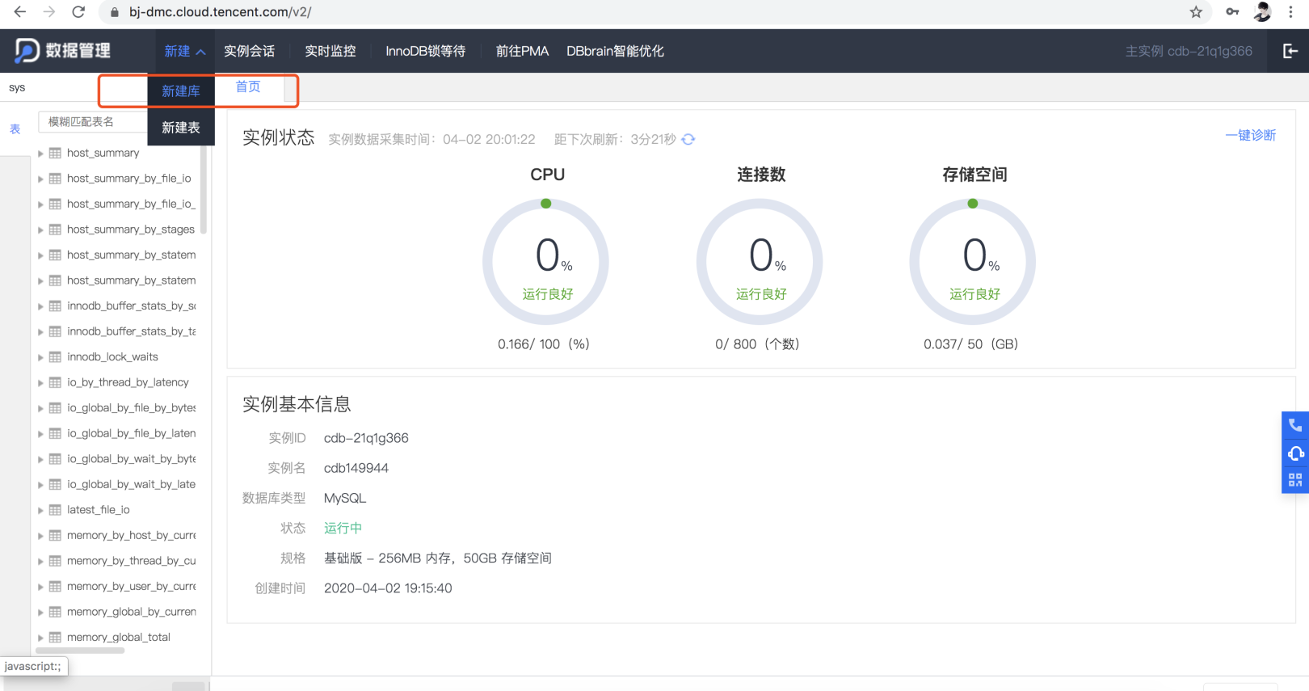Click the table icon beside memory_by_thread_by_cu
Screen dimensions: 1309x691
(x=55, y=561)
